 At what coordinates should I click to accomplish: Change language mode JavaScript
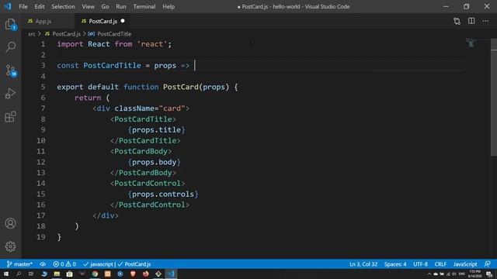(465, 264)
